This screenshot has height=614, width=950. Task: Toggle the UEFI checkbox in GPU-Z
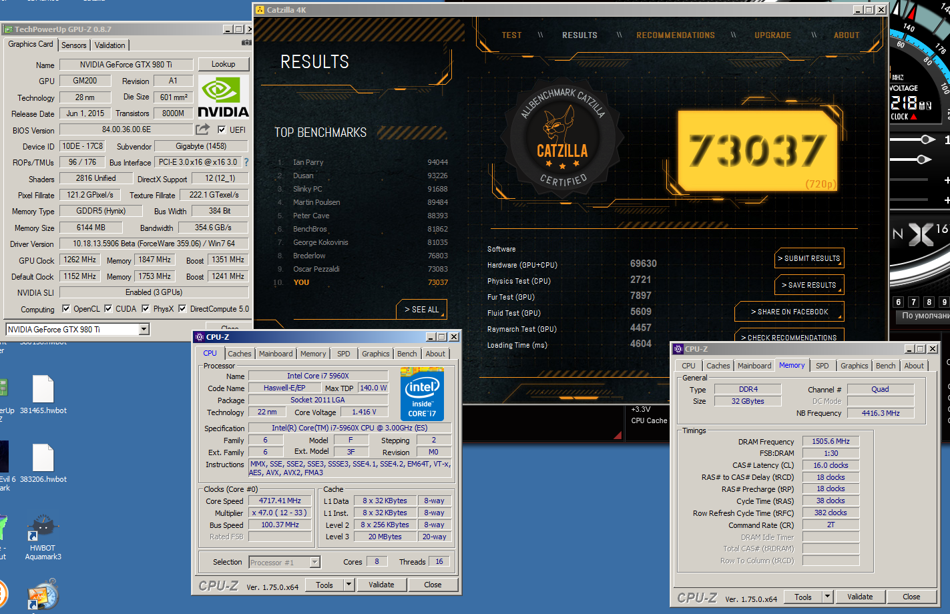coord(222,129)
